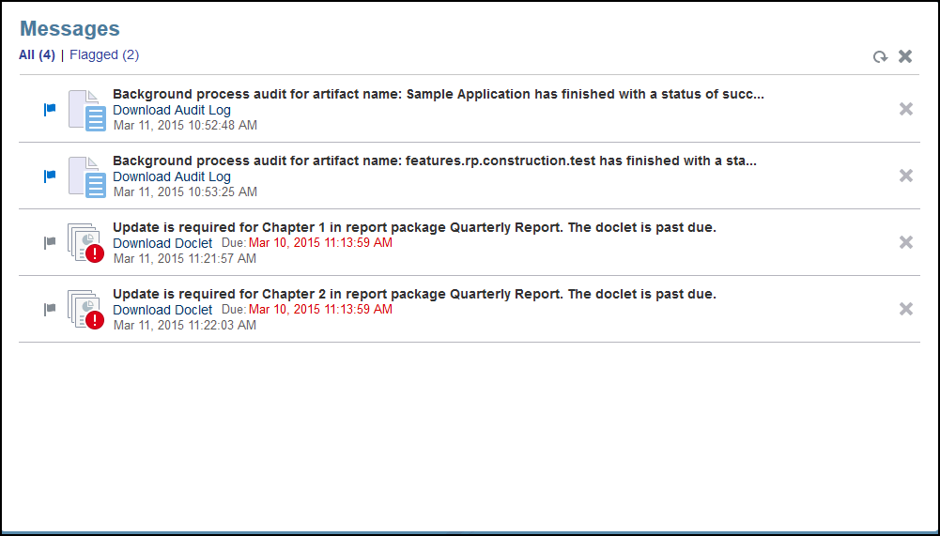Viewport: 940px width, 536px height.
Task: Click the red due date for Chapter 2
Action: click(321, 310)
